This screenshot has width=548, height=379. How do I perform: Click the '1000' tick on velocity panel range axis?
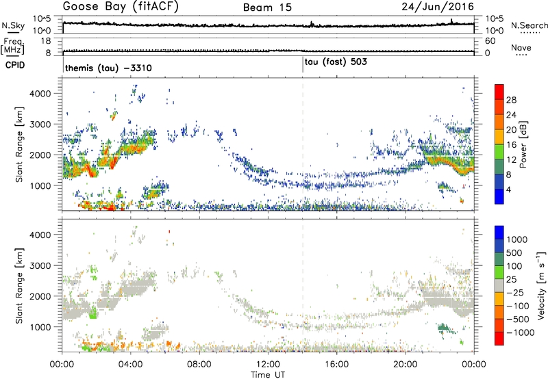point(40,327)
